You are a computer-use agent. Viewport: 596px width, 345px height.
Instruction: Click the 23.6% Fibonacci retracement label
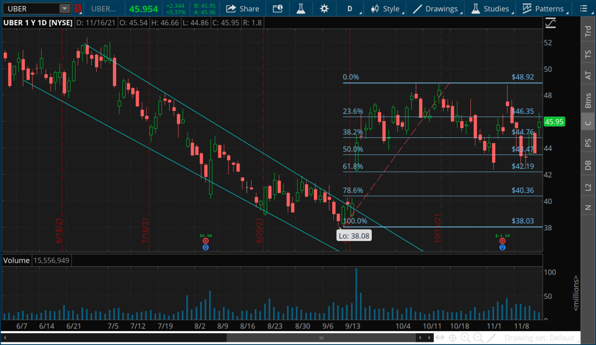[353, 112]
